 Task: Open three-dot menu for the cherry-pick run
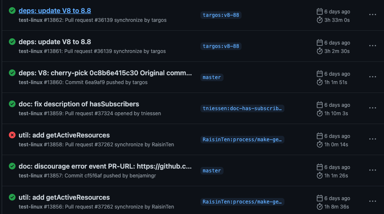(373, 77)
